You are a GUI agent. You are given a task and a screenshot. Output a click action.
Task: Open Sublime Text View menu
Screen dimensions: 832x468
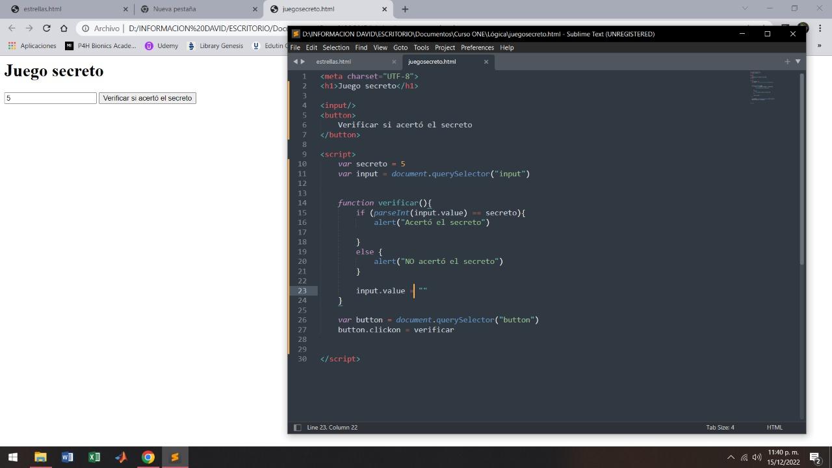[x=380, y=47]
